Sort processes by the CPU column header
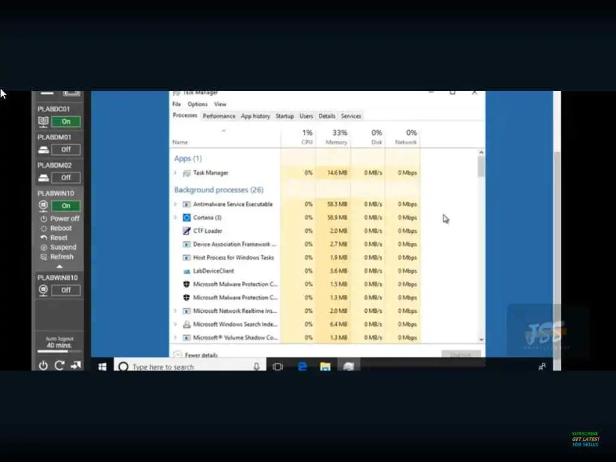This screenshot has height=462, width=616. click(x=298, y=137)
